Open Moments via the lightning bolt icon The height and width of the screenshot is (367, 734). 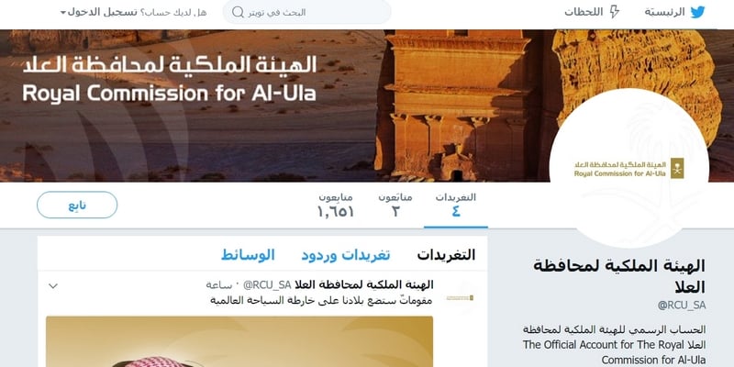coord(614,12)
